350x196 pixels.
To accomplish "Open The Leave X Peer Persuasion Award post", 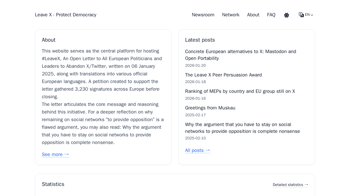I will (223, 75).
